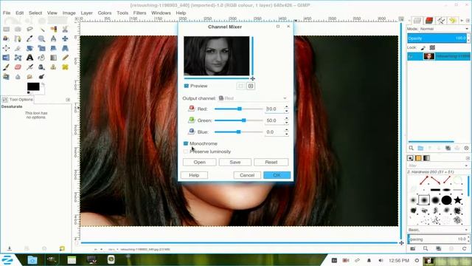Toggle Lock alpha channel icon
Screen dimensions: 472x266
click(433, 47)
